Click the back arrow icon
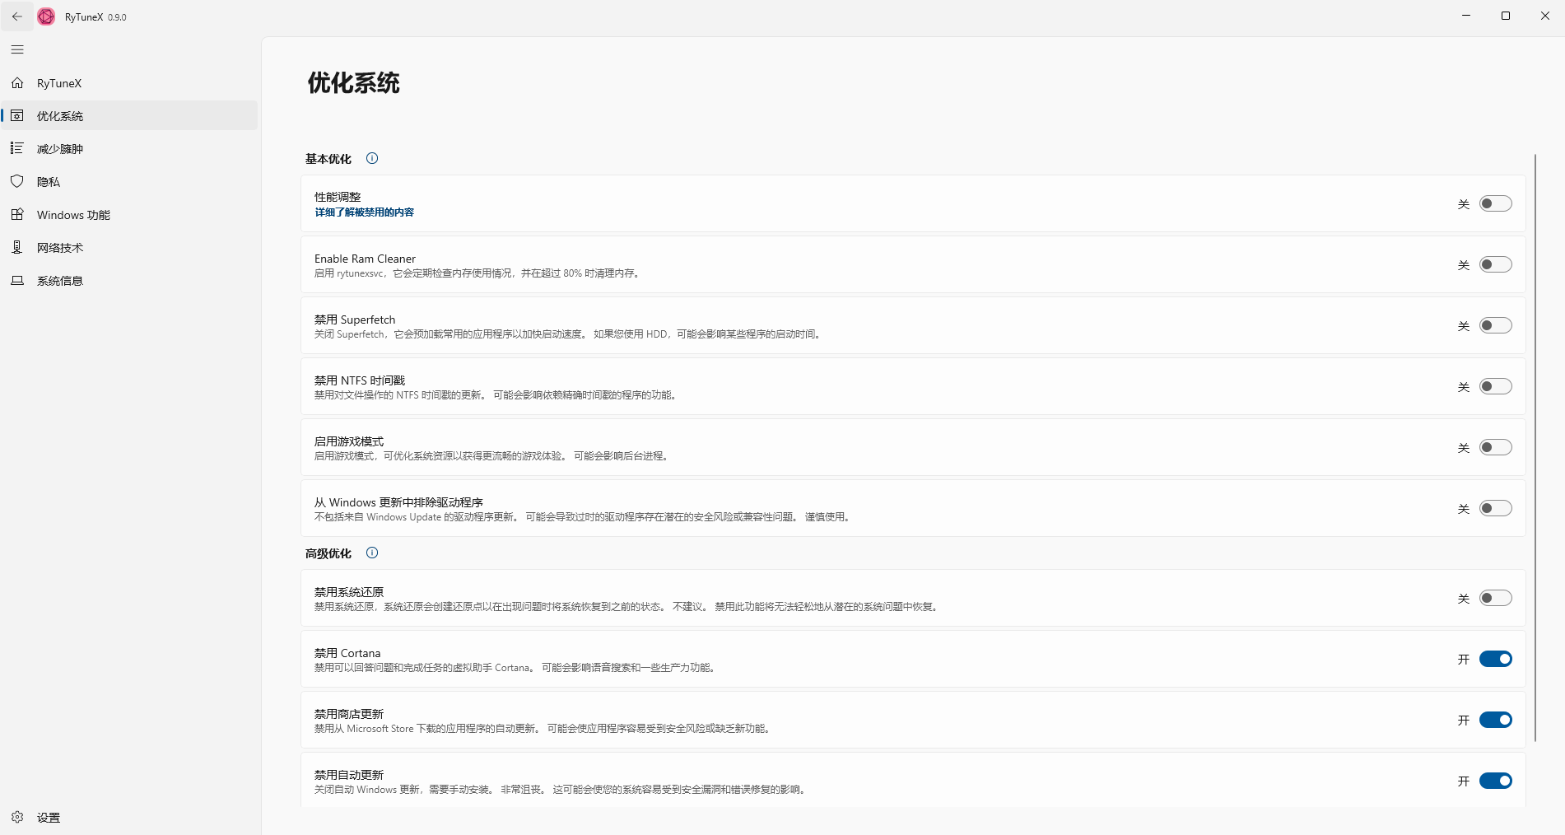Screen dimensions: 1565x835 tap(17, 16)
